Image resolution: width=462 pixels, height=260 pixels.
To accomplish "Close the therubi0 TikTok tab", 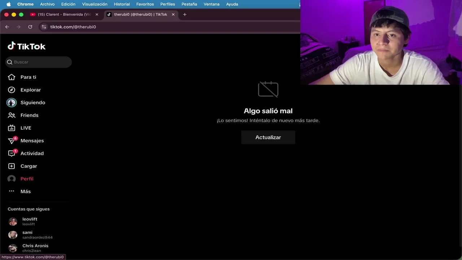I will tap(173, 14).
